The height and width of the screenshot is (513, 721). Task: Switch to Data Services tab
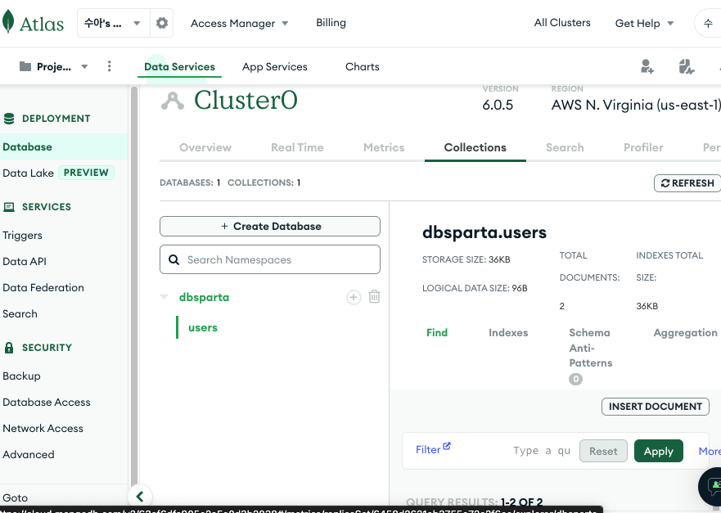click(x=179, y=66)
